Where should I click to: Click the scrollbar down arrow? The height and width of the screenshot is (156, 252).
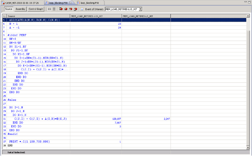coord(248,147)
